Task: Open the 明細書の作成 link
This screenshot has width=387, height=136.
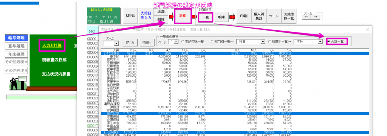Action: tap(54, 59)
